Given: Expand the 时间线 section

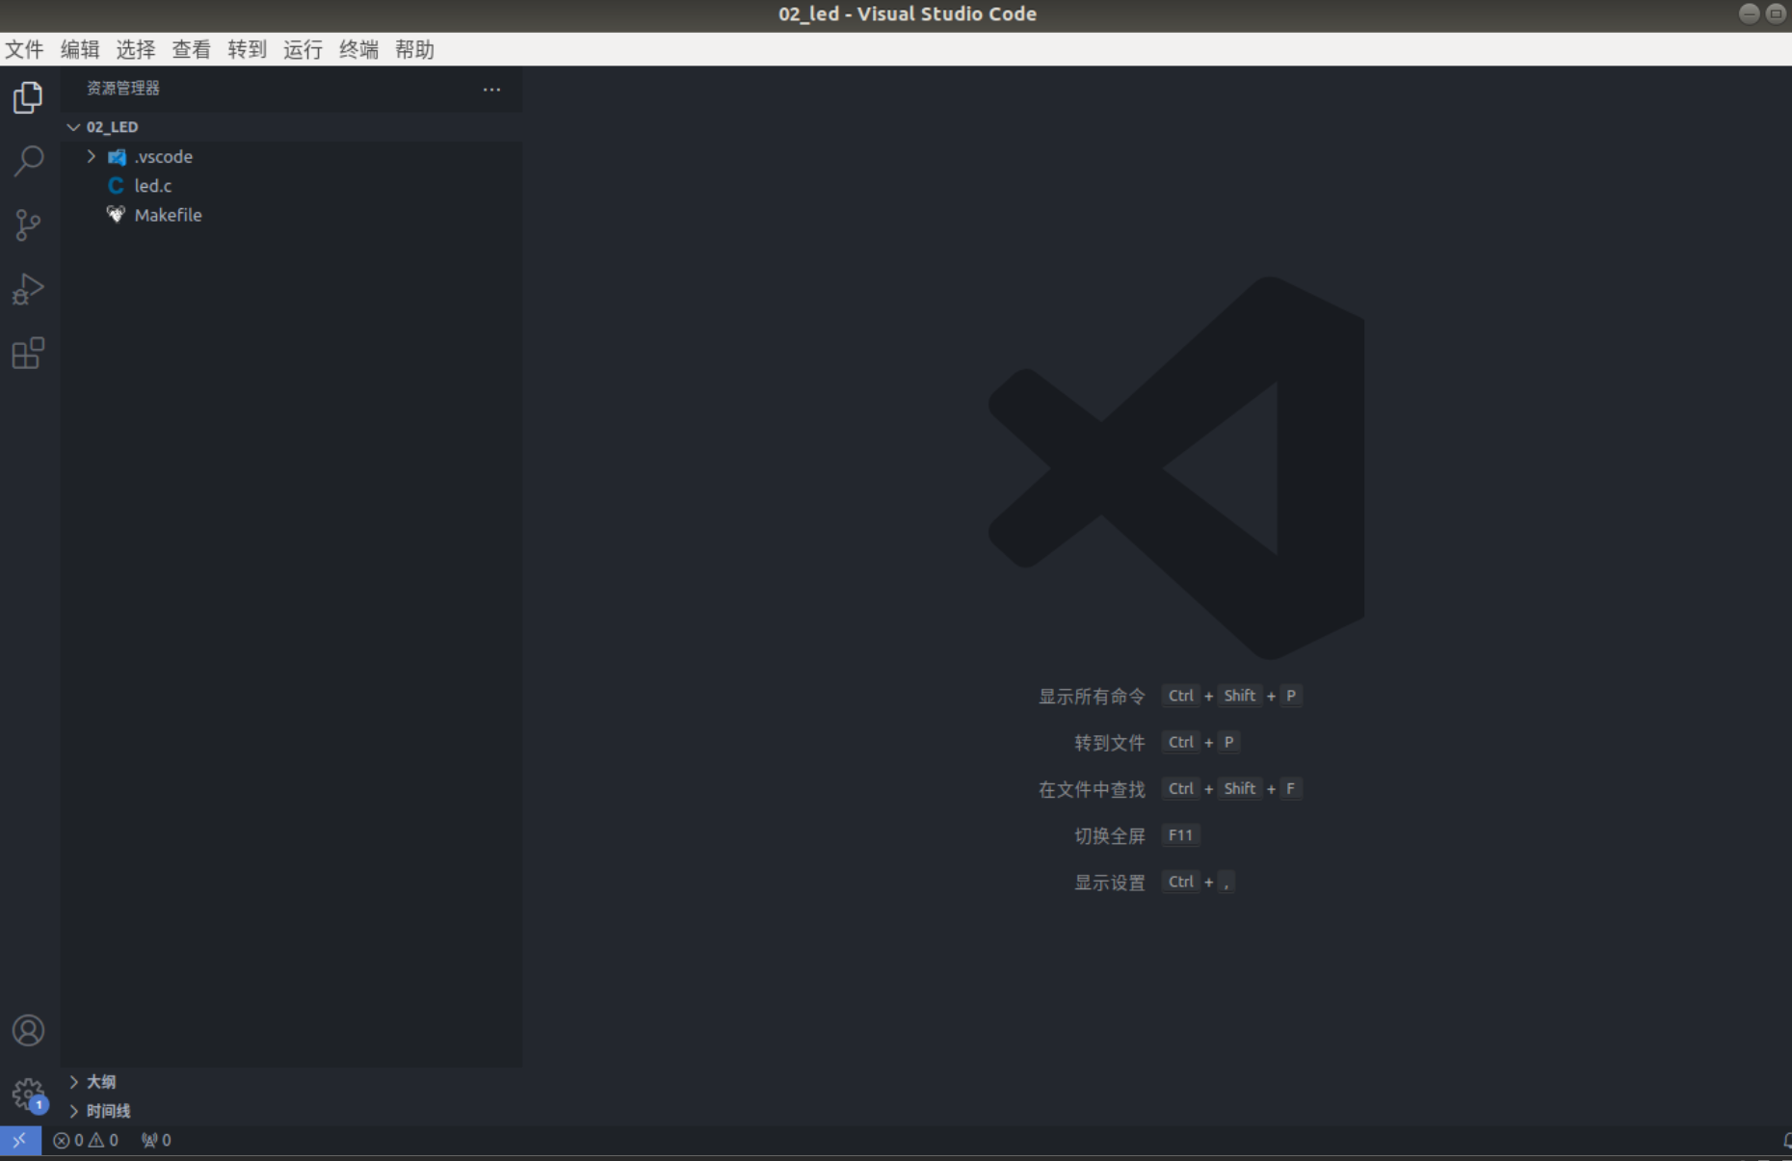Looking at the screenshot, I should 107,1110.
